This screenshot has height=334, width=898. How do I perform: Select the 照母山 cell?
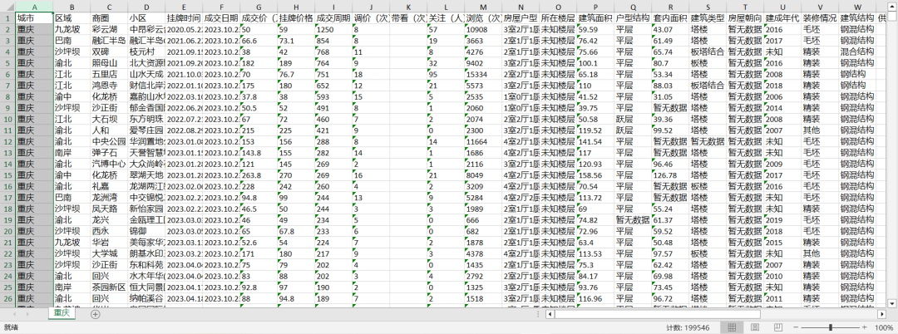click(x=109, y=63)
